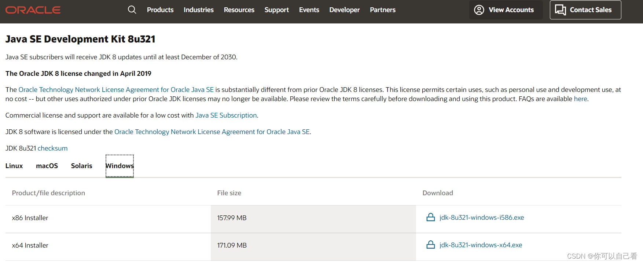Switch to the macOS tab

[x=47, y=166]
